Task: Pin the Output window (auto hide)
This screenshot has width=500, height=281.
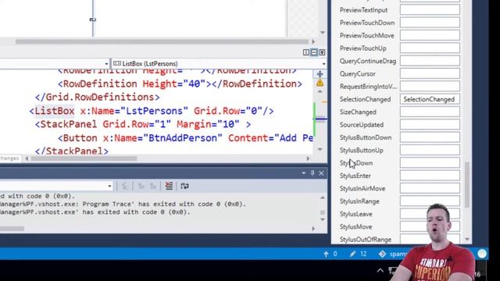Action: [x=312, y=173]
